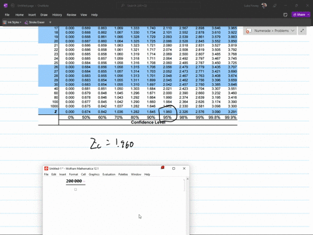
Task: Click the 98% confidence level cell
Action: click(183, 117)
